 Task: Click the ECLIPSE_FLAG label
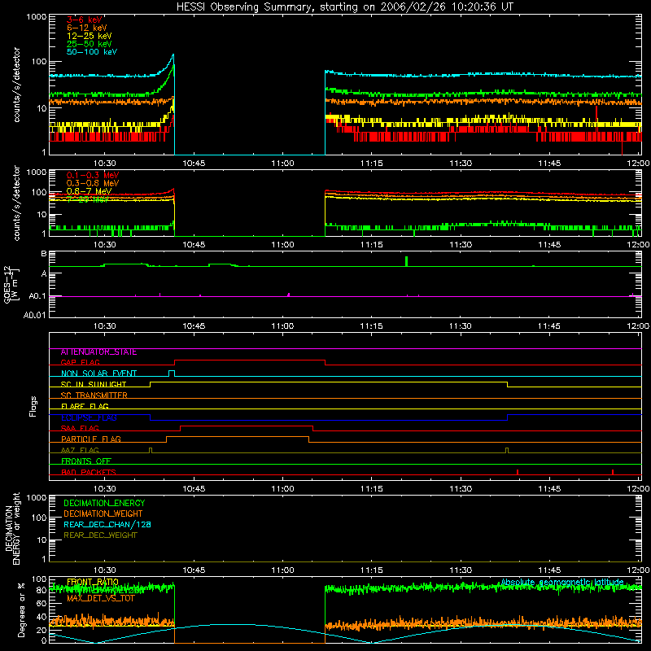pyautogui.click(x=89, y=417)
